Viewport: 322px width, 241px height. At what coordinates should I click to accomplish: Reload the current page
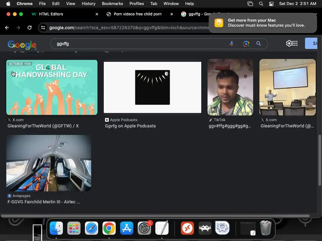(x=30, y=28)
